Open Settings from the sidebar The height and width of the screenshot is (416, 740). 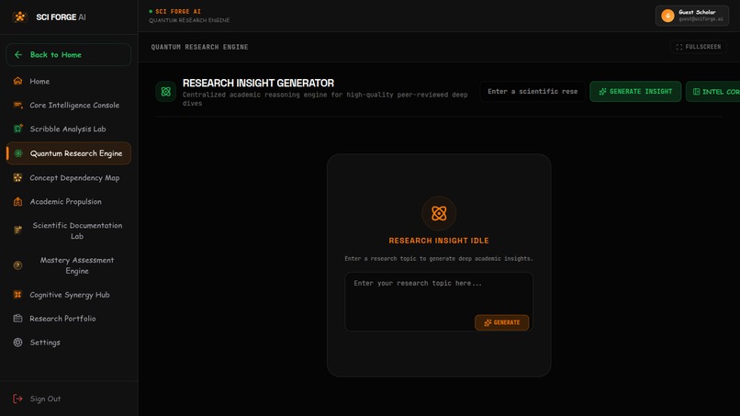point(69,343)
